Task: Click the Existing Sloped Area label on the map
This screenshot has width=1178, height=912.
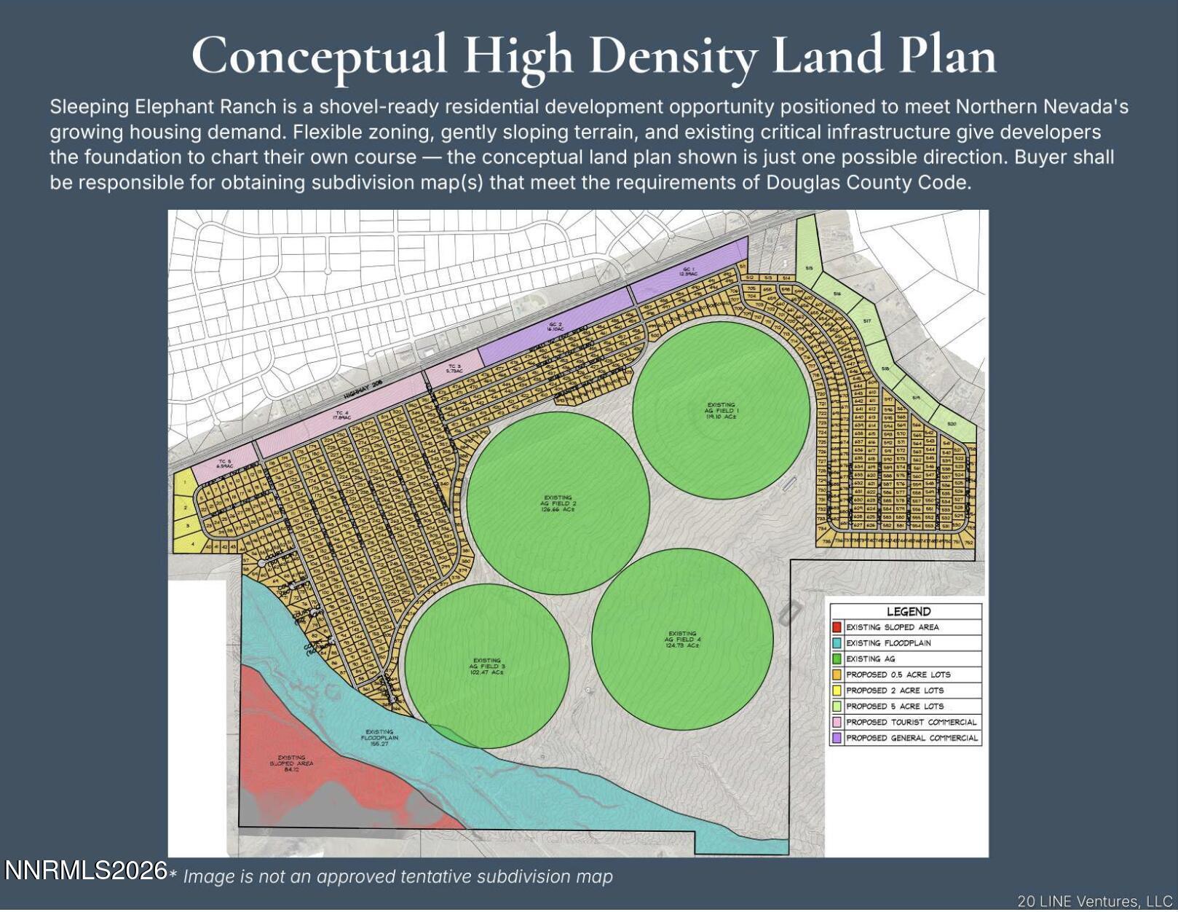Action: point(291,763)
